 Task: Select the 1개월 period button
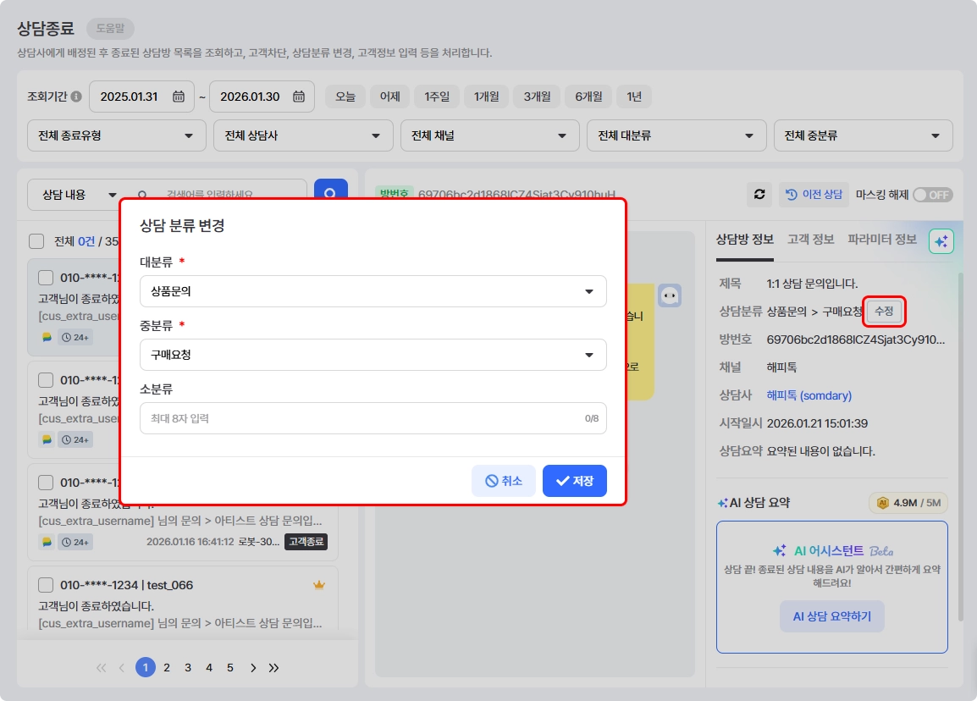486,97
